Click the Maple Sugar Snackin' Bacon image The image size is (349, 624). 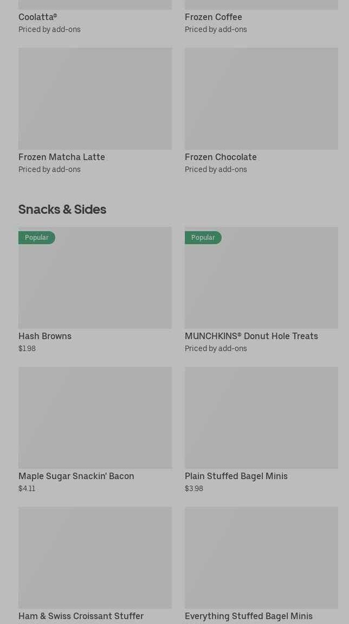coord(95,417)
